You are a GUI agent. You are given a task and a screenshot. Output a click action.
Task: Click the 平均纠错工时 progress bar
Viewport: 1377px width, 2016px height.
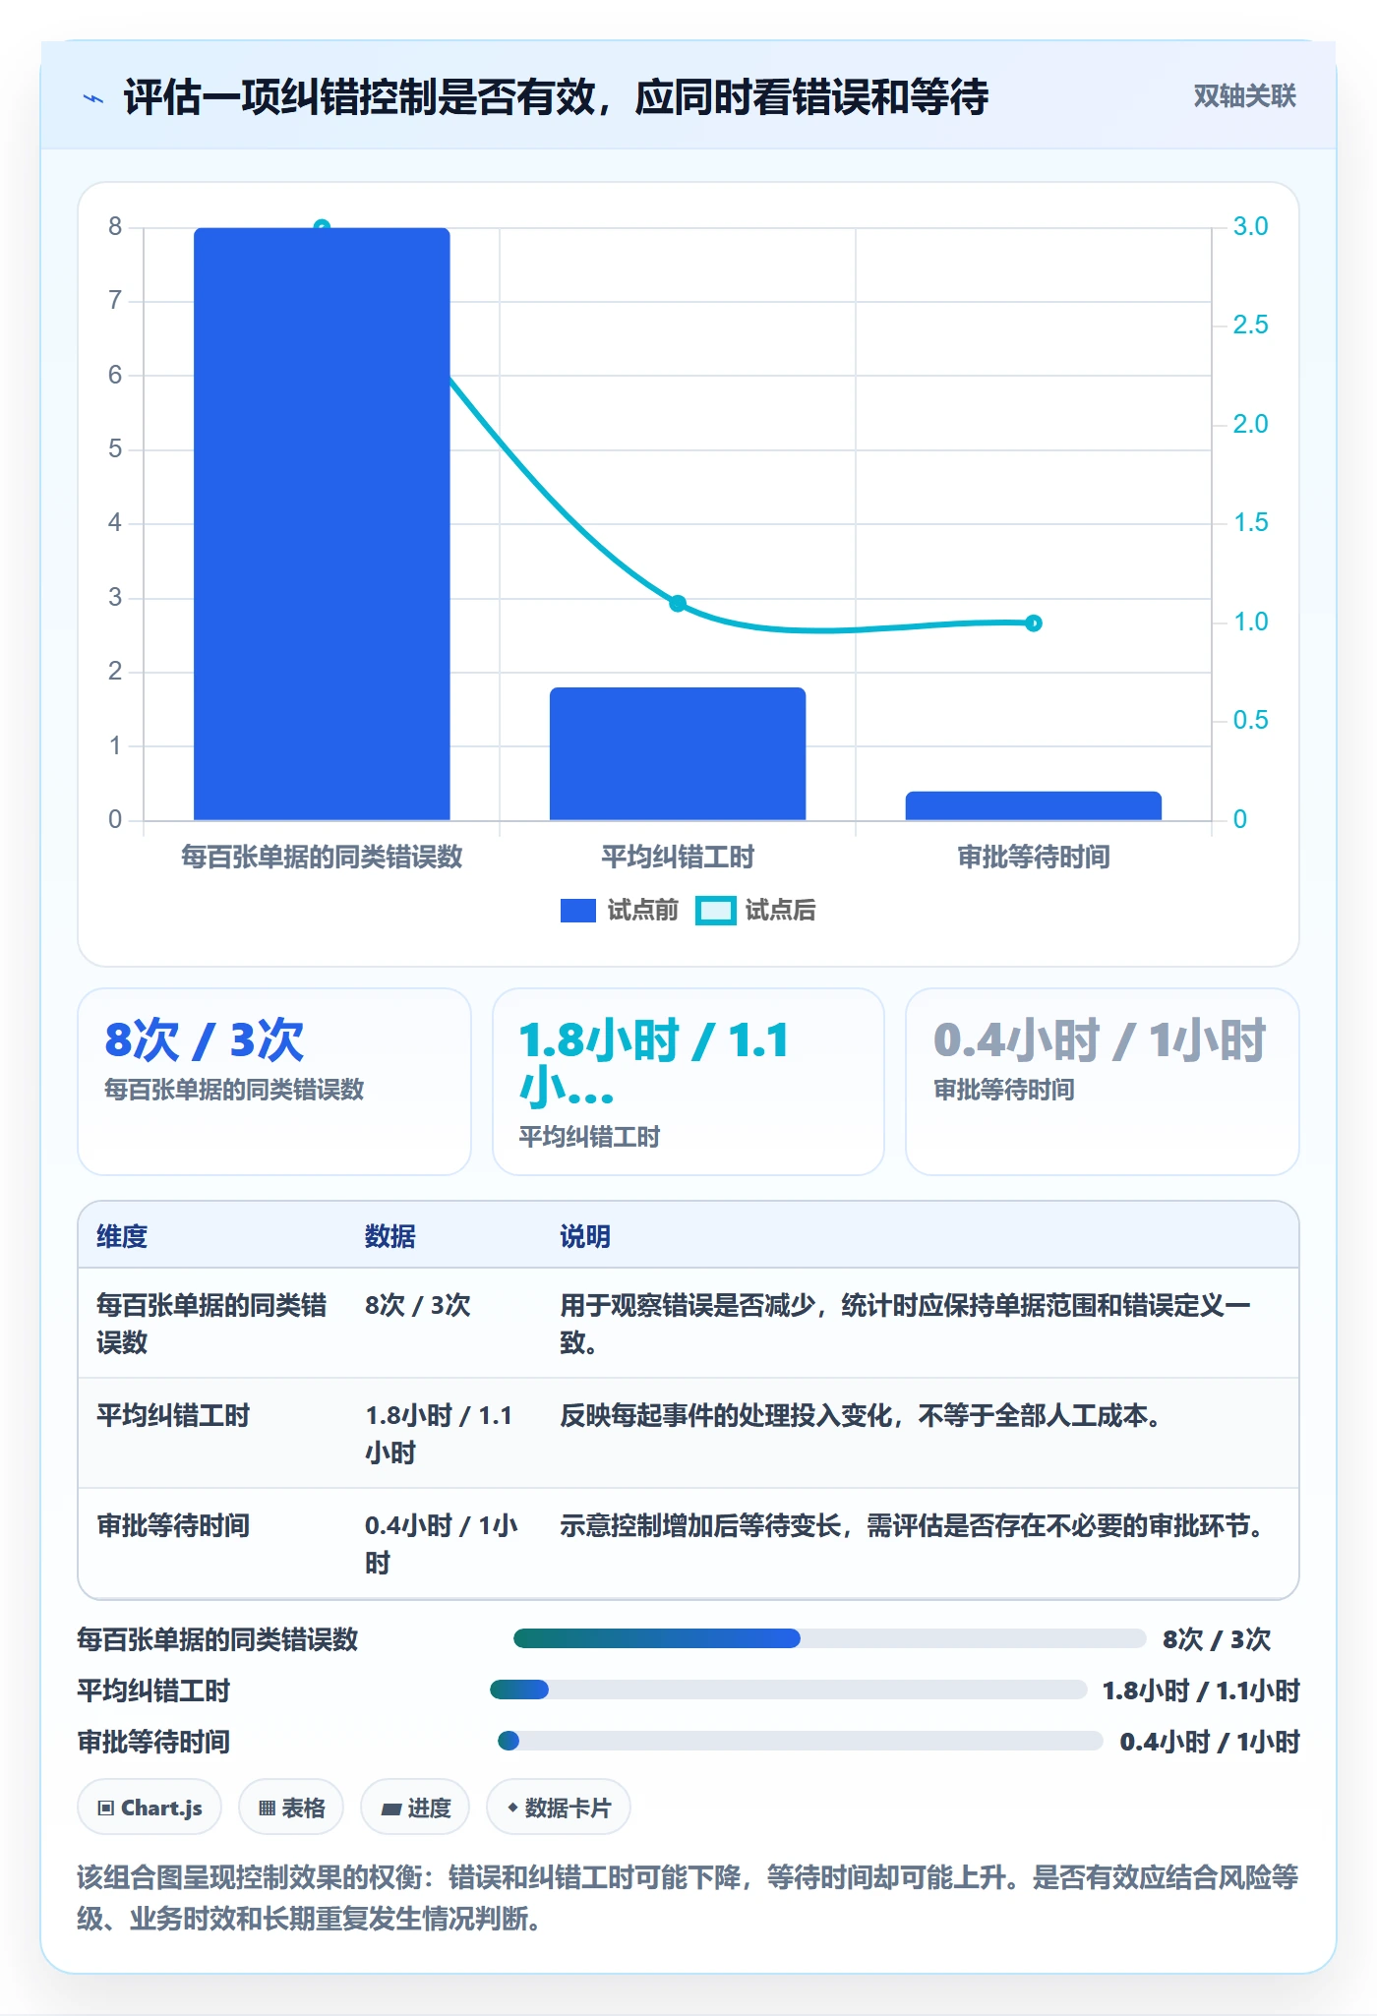(788, 1690)
